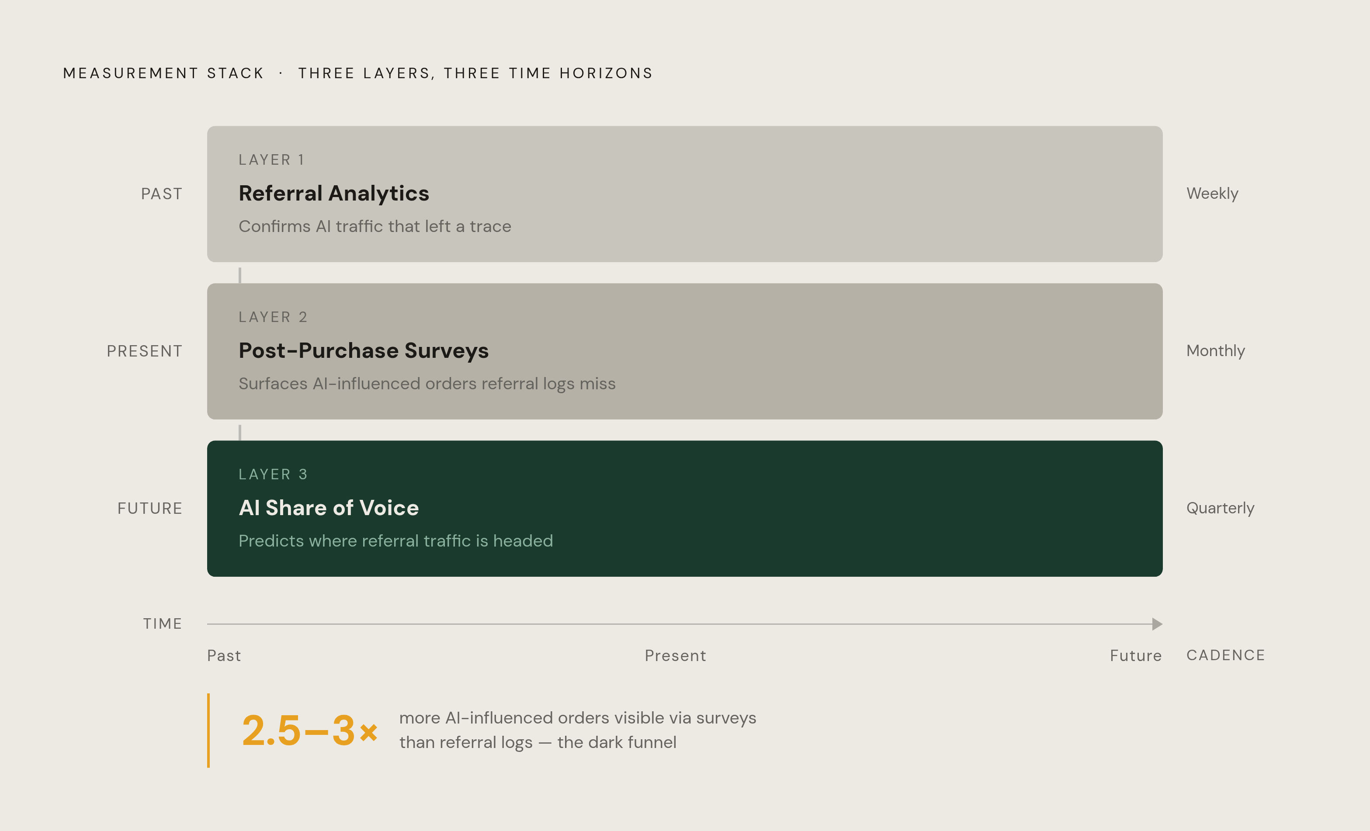Click 'more AI-influenced orders visible via surveys'
Screen dimensions: 1370x831
[x=578, y=718]
